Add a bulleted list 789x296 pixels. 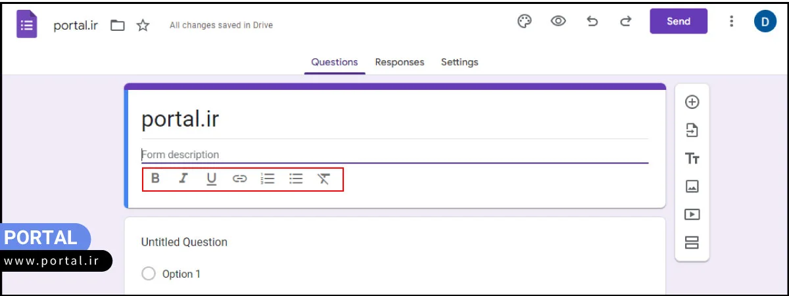296,179
